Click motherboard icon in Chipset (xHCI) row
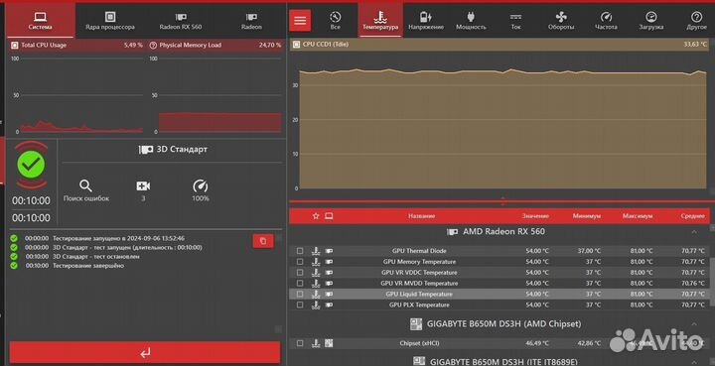This screenshot has height=366, width=715. tap(329, 343)
